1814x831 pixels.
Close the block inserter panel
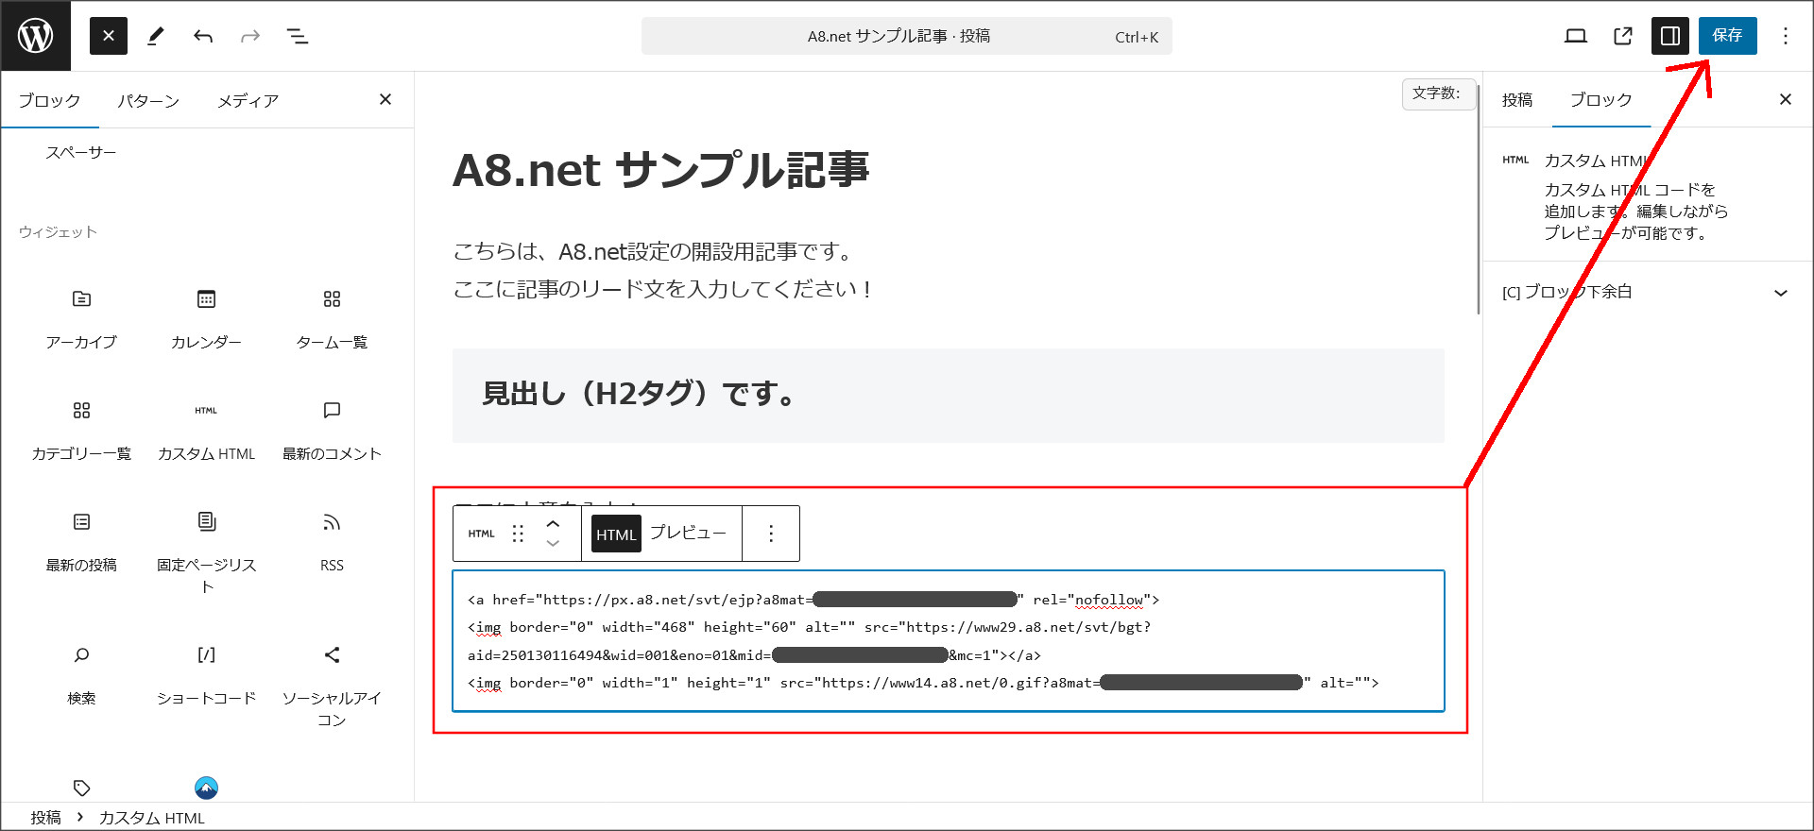click(385, 99)
